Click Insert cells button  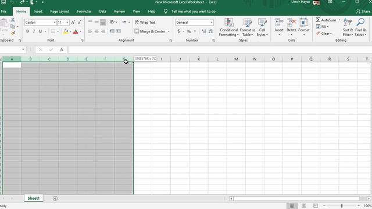pyautogui.click(x=279, y=27)
